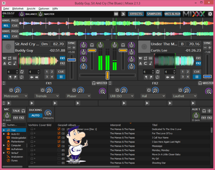The width and height of the screenshot is (215, 170).
Task: Click the SAMPLERS button
Action: [x=154, y=14]
